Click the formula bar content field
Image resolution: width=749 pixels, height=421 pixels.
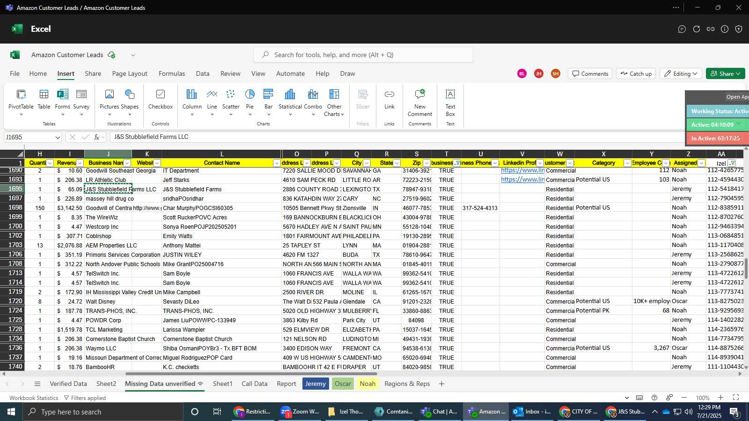pos(397,137)
